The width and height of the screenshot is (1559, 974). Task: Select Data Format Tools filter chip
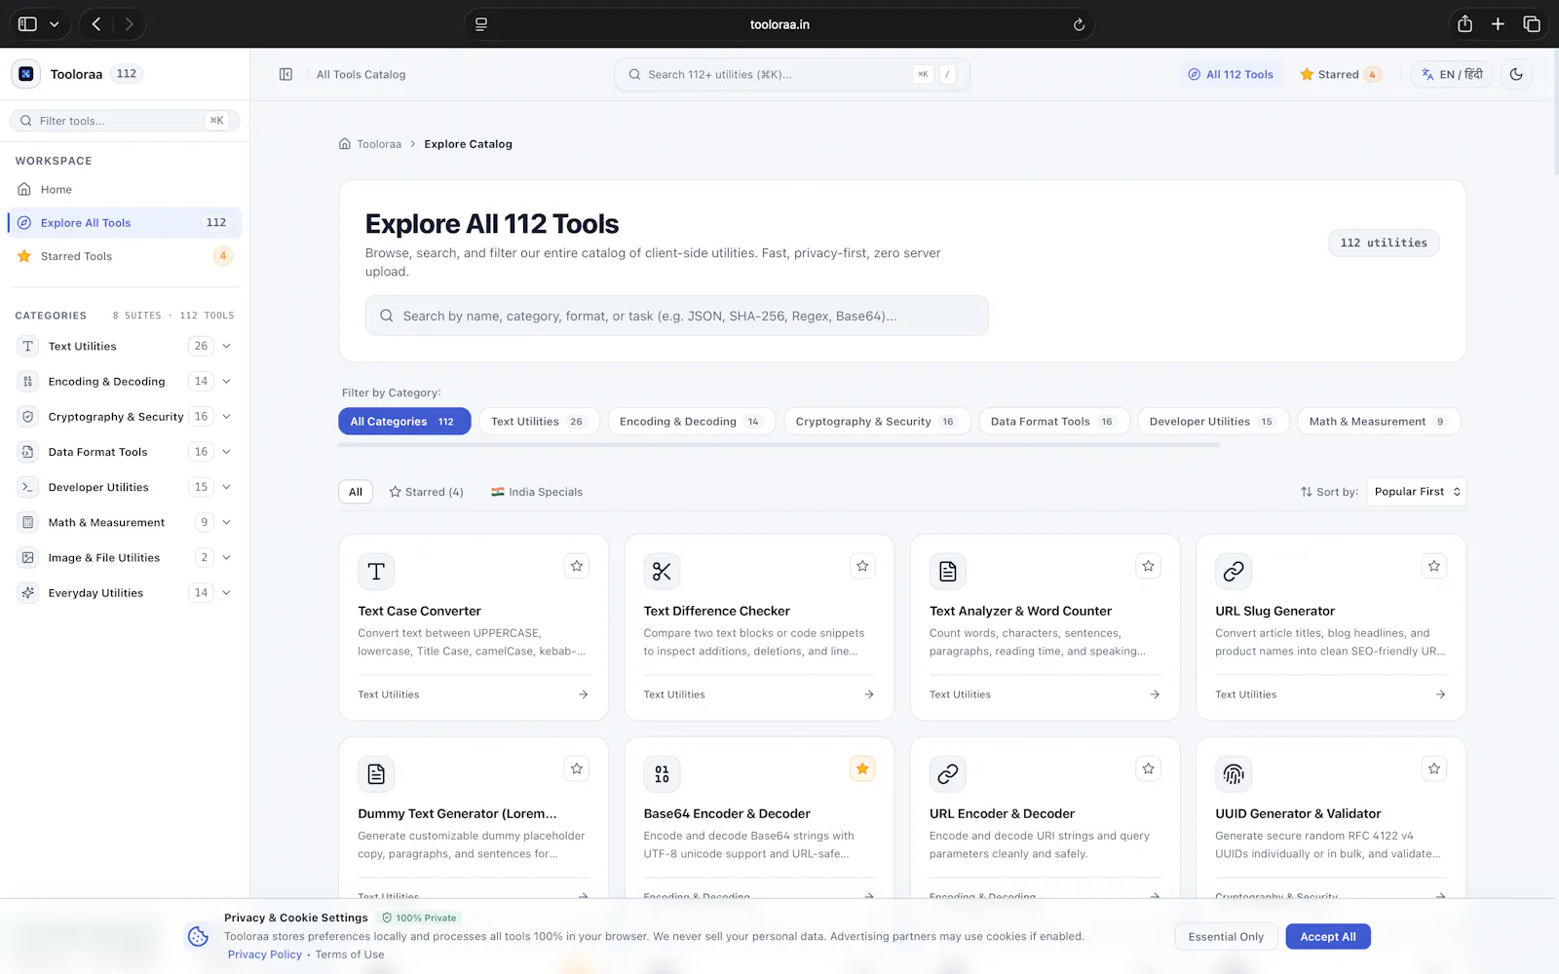1053,422
